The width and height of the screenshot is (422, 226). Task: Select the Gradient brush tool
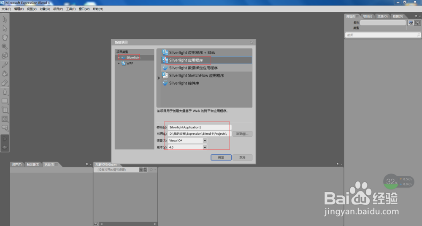[5, 83]
